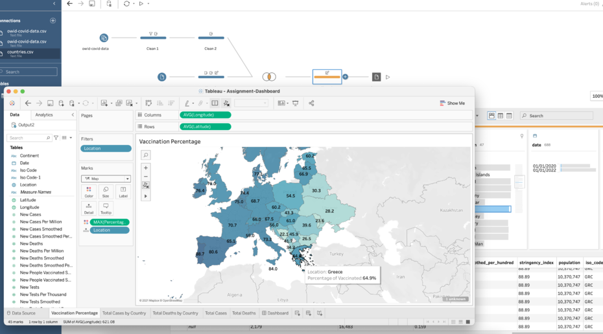This screenshot has height=334, width=603.
Task: Click the Duplicate sheet toolbar icon
Action: 119,104
